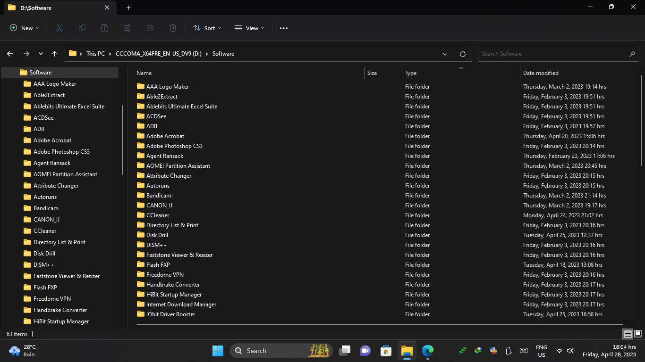Refresh the Software folder view
The image size is (645, 362).
pos(463,54)
